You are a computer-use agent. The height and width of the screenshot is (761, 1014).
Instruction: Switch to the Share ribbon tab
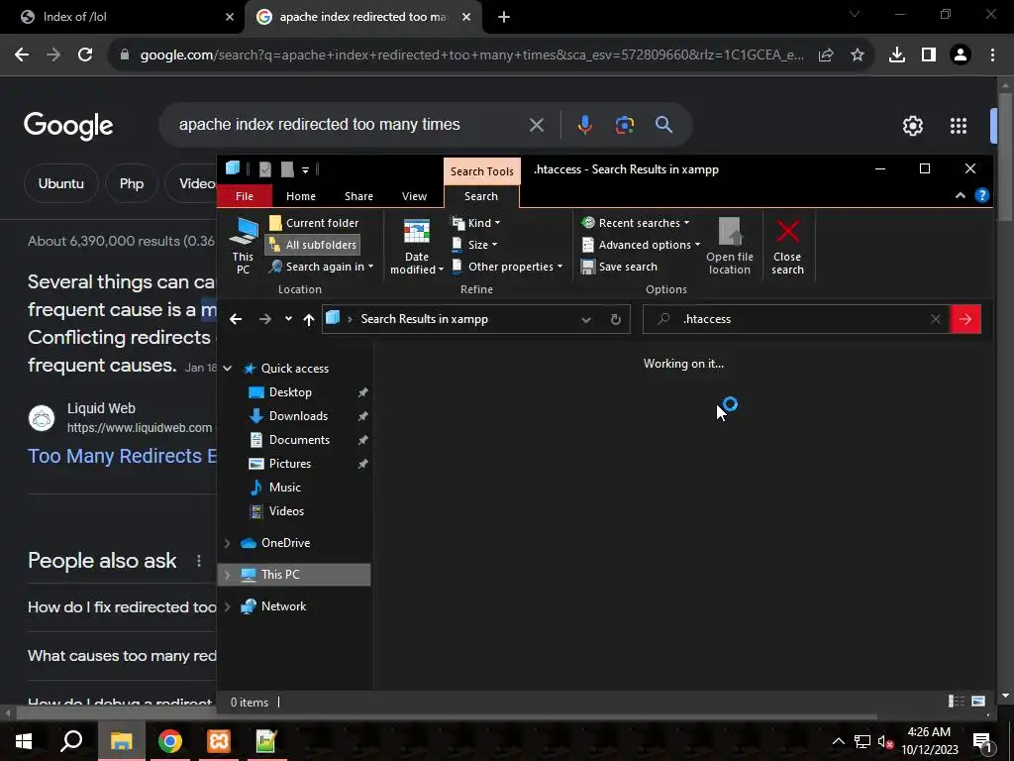(x=358, y=196)
